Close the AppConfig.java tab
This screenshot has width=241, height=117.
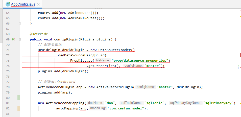pyautogui.click(x=38, y=5)
